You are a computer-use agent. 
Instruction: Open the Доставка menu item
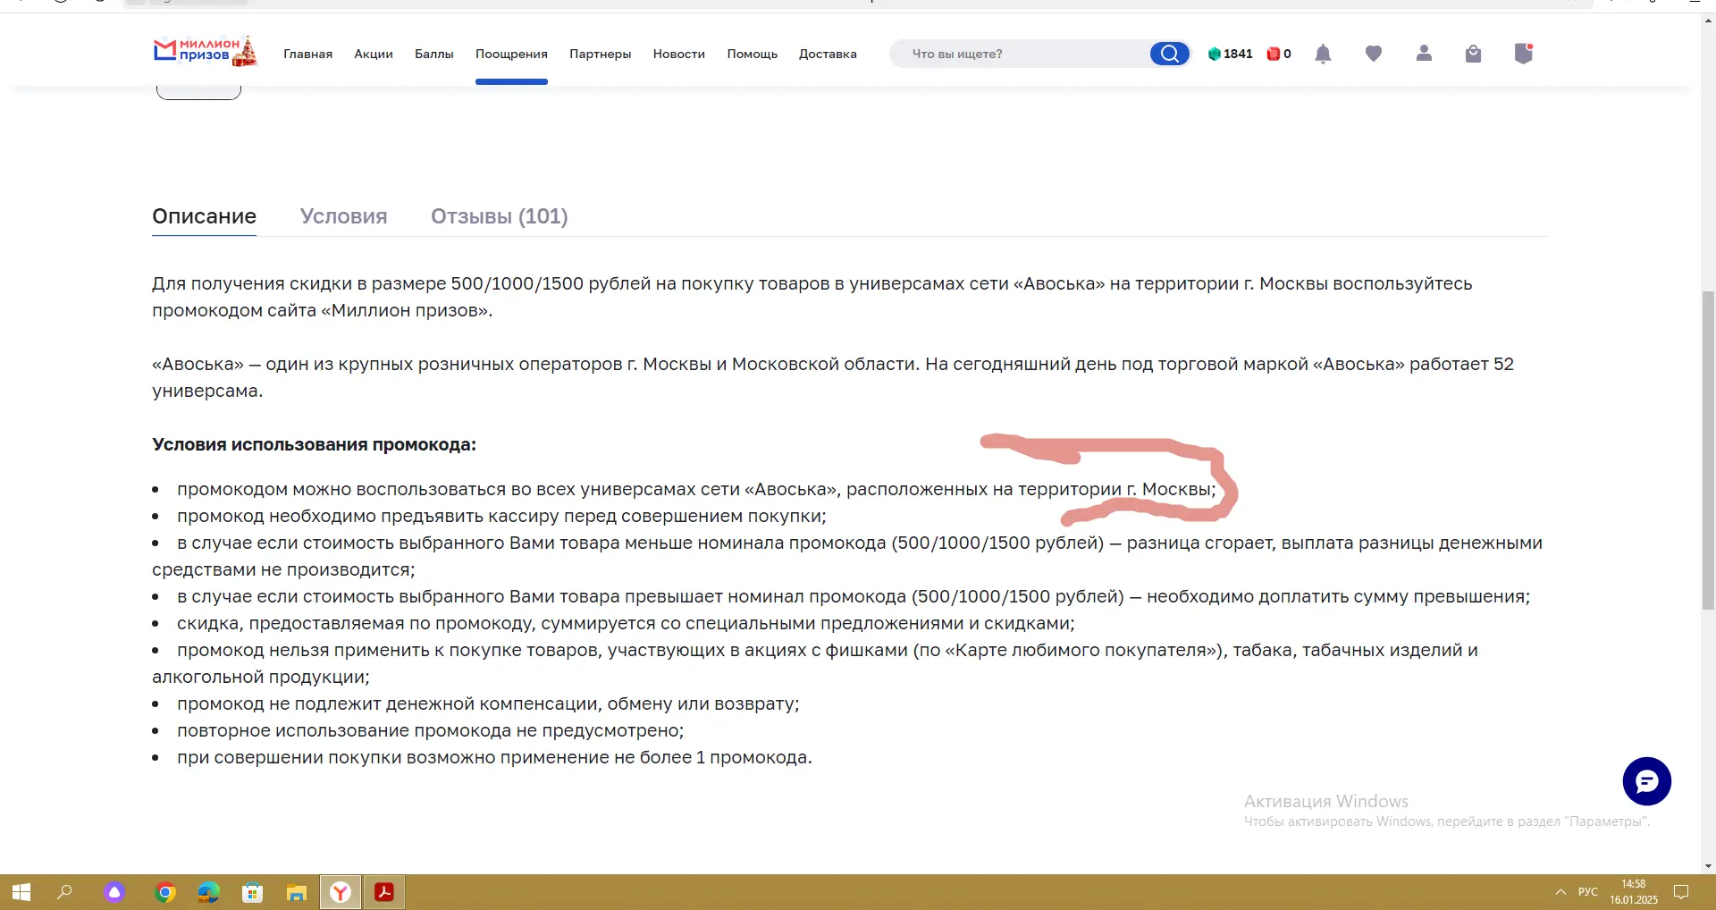coord(828,54)
